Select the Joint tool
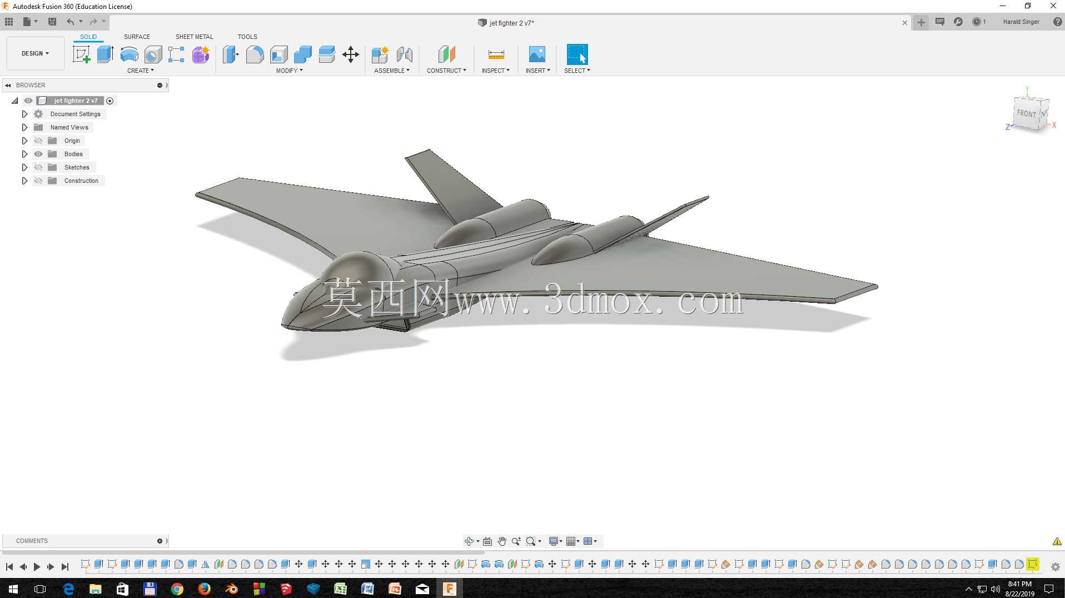1065x598 pixels. [405, 54]
